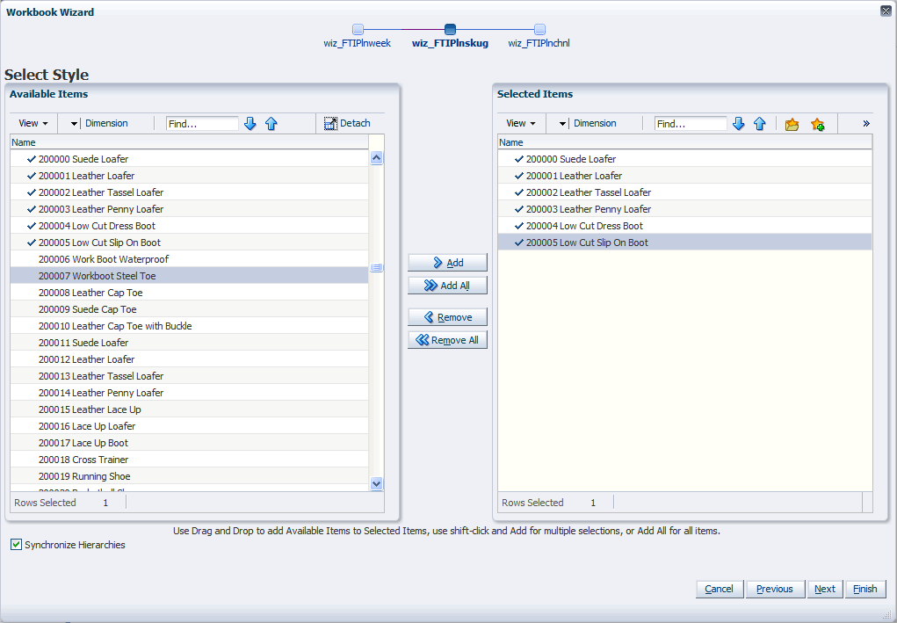Click the Remove All button
Screen dimensions: 897x623
(x=447, y=340)
